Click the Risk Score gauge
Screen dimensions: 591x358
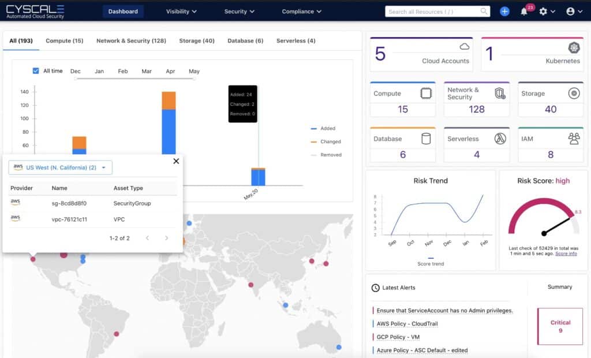(544, 217)
